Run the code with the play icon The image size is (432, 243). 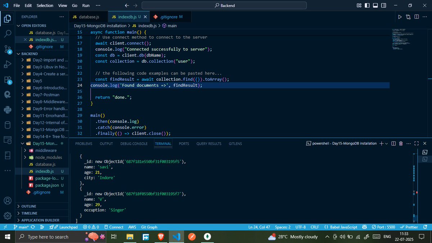pos(400,17)
